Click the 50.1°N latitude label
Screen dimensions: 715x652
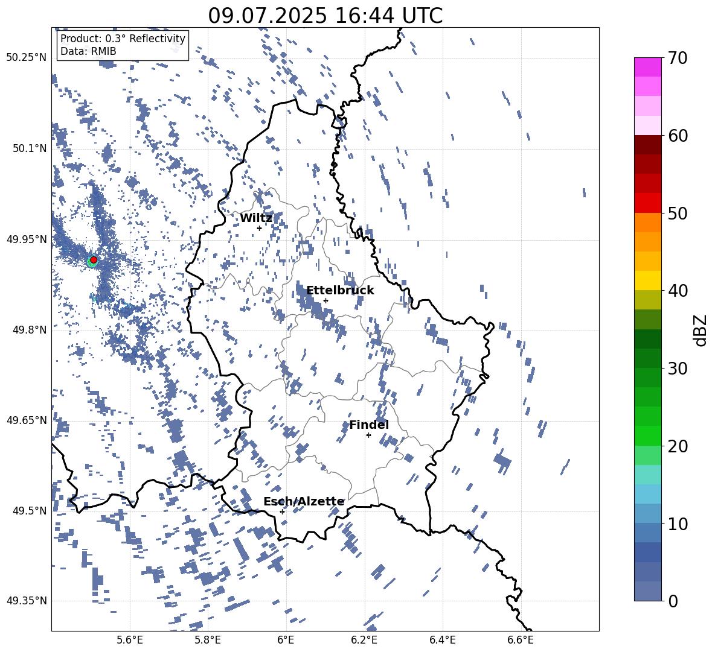click(29, 148)
